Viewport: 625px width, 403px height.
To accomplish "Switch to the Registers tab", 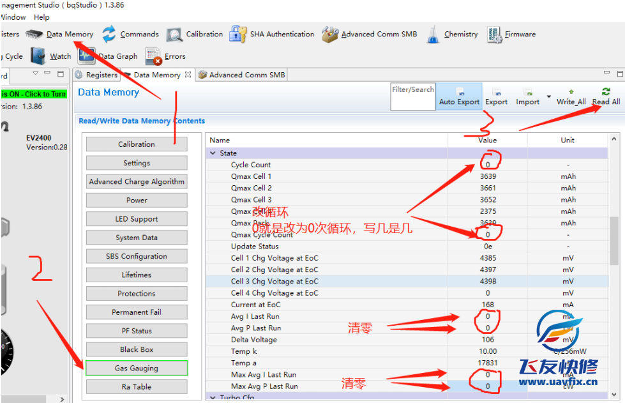I will 96,75.
